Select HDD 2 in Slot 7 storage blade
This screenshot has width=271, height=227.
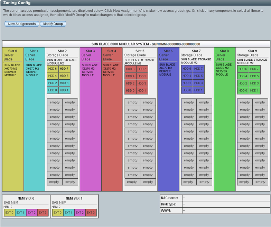coord(187,83)
